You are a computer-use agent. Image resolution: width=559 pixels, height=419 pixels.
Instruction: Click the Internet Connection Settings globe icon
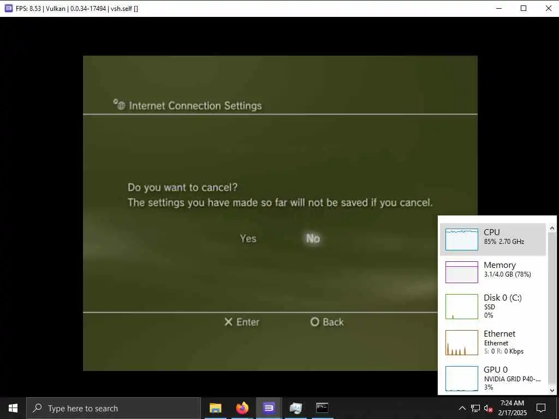[119, 104]
